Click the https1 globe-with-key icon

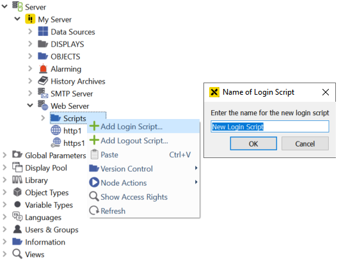click(56, 143)
